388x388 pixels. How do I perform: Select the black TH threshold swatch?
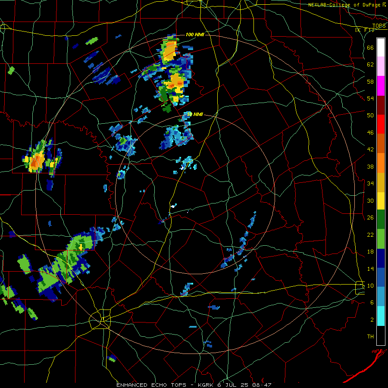click(x=381, y=335)
